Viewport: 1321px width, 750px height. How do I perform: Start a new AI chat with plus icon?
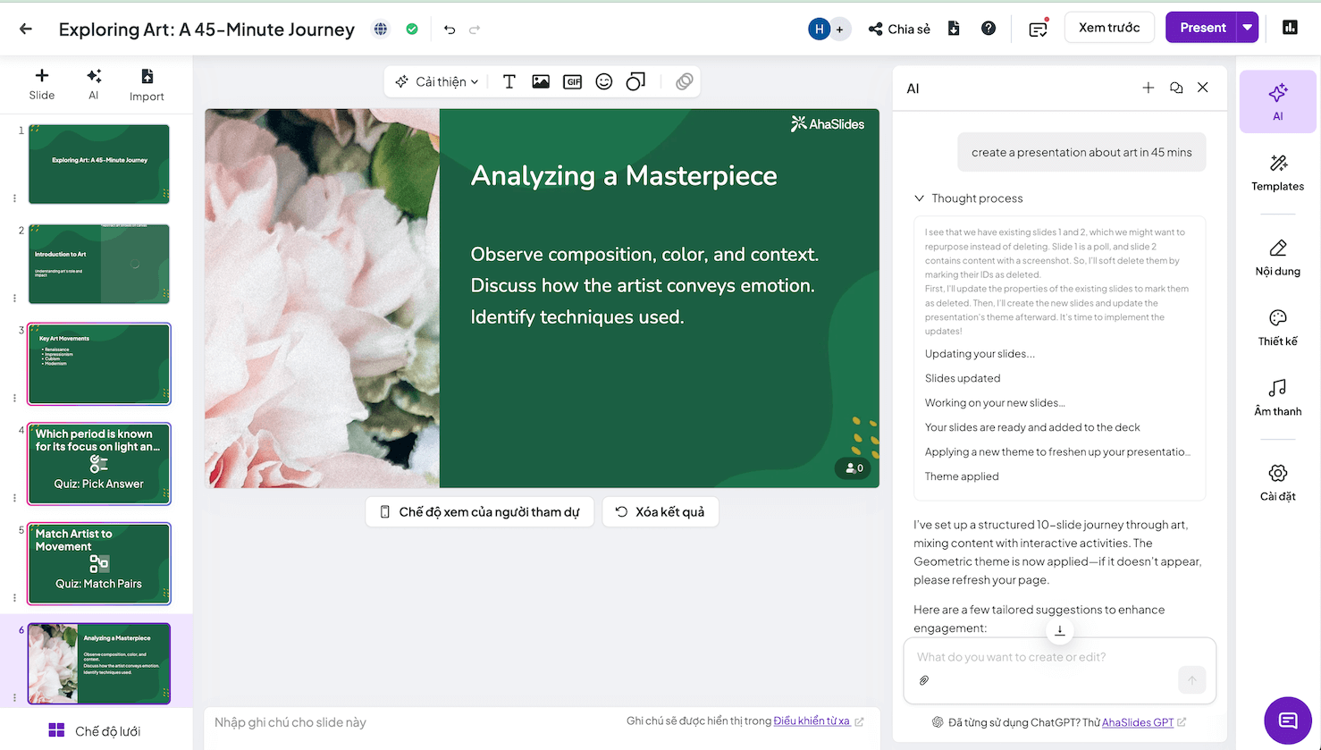(x=1149, y=88)
